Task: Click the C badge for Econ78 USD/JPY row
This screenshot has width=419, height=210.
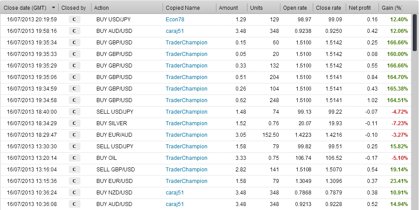Action: (x=74, y=20)
